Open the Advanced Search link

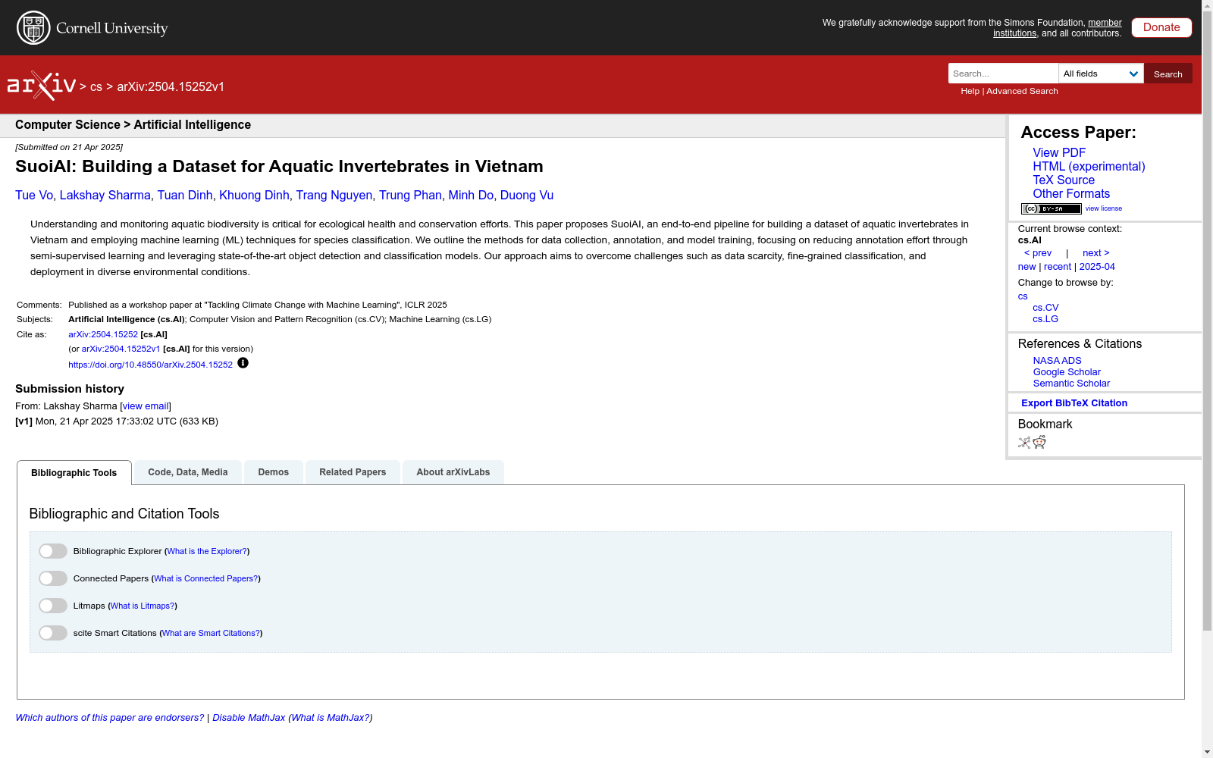pyautogui.click(x=1022, y=91)
